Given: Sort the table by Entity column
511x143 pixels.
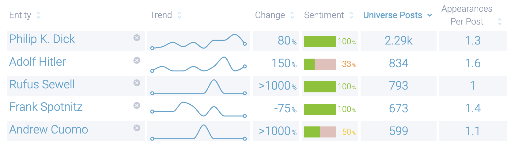Looking at the screenshot, I should (38, 15).
